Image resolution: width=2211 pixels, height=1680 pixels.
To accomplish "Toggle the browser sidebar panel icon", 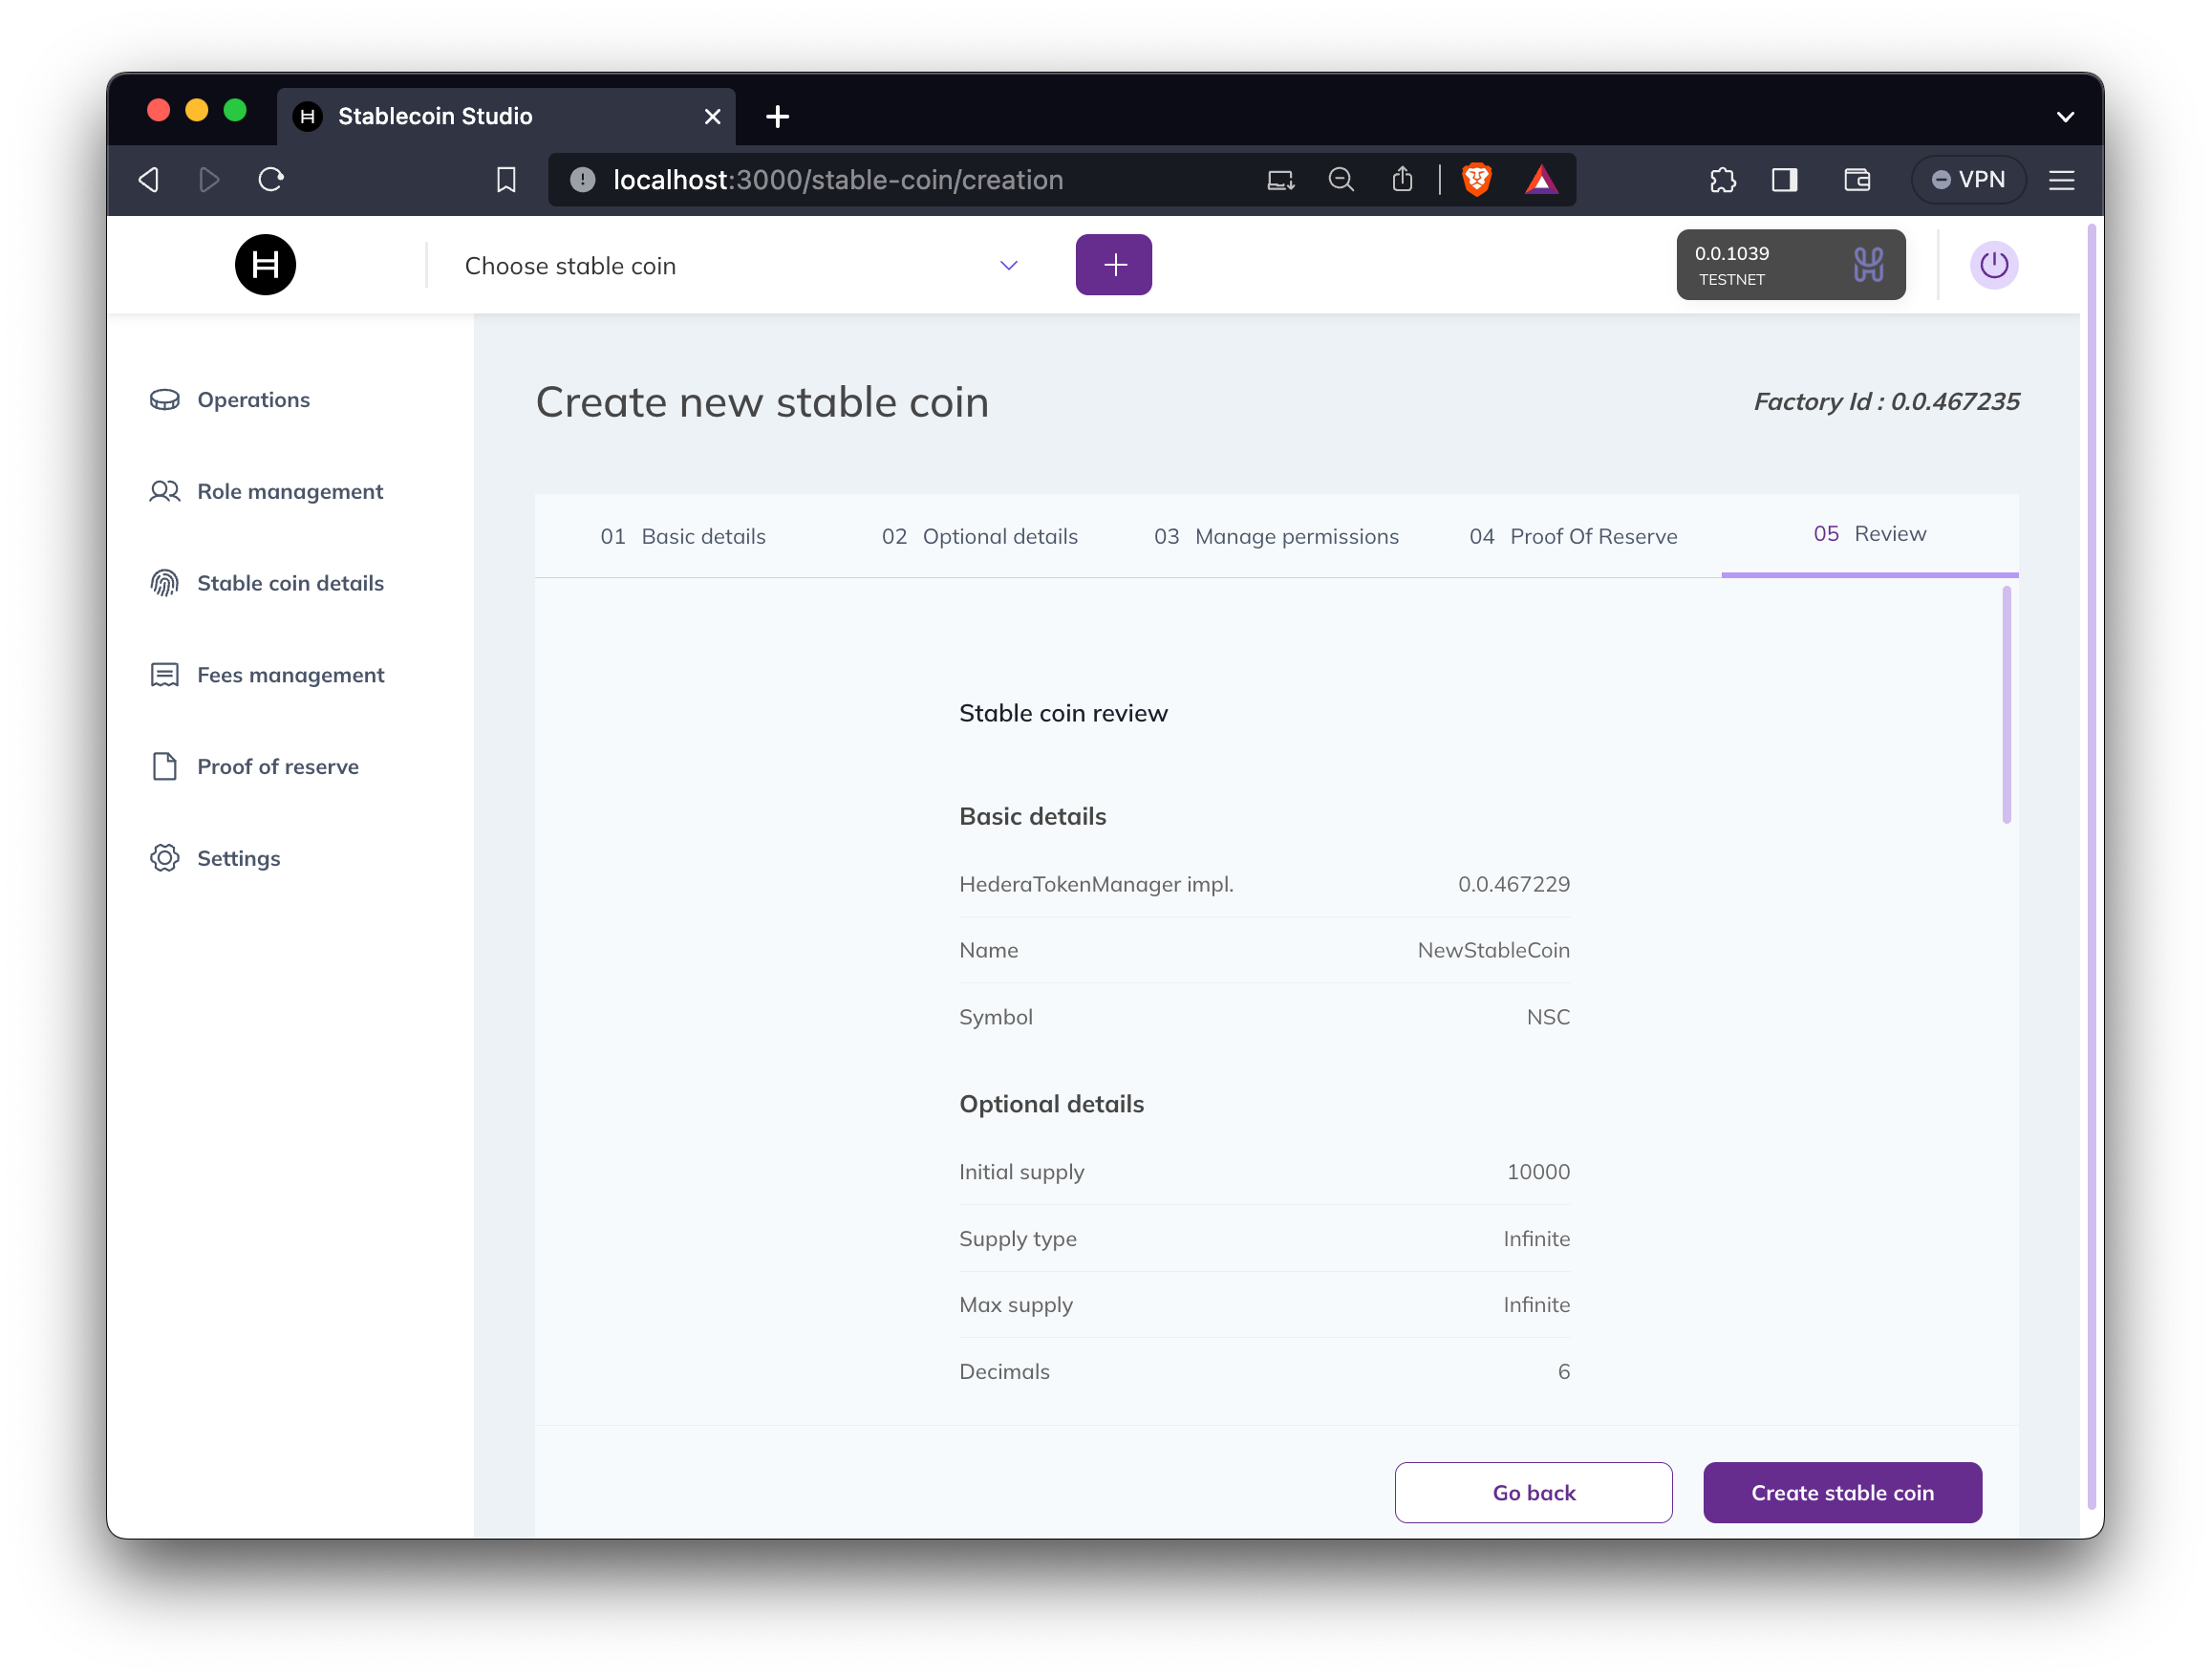I will (x=1784, y=180).
